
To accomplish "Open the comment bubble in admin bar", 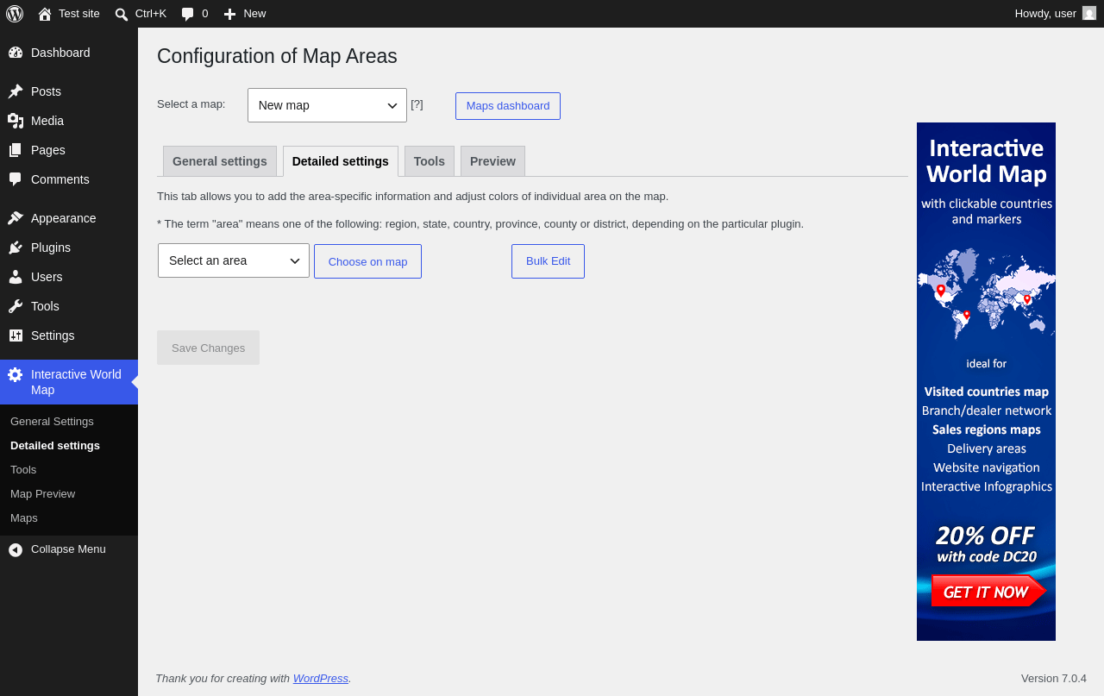I will tap(188, 14).
